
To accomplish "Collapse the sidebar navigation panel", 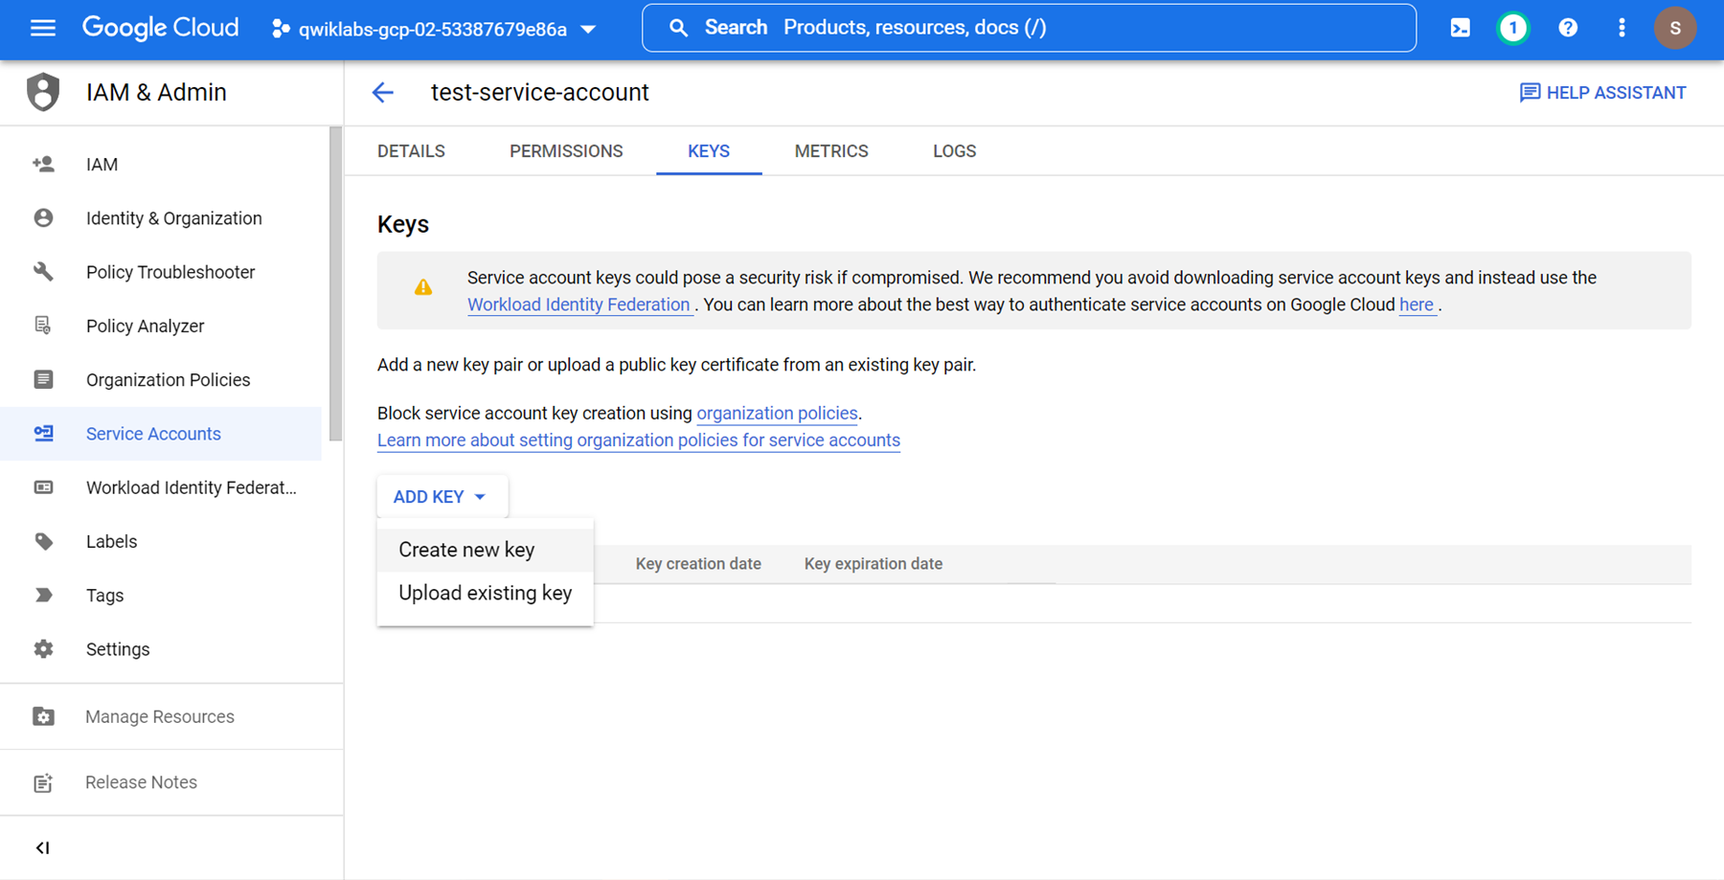I will coord(43,847).
